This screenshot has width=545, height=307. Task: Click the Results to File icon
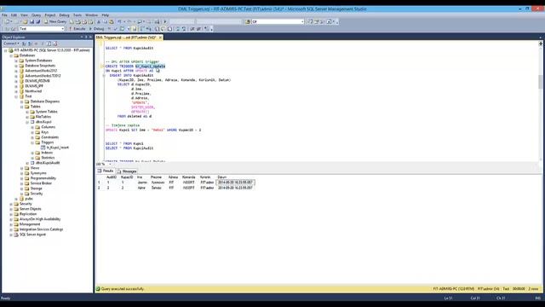(169, 28)
